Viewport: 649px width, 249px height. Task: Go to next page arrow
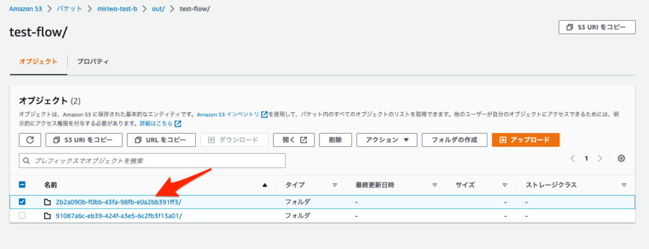pyautogui.click(x=600, y=158)
